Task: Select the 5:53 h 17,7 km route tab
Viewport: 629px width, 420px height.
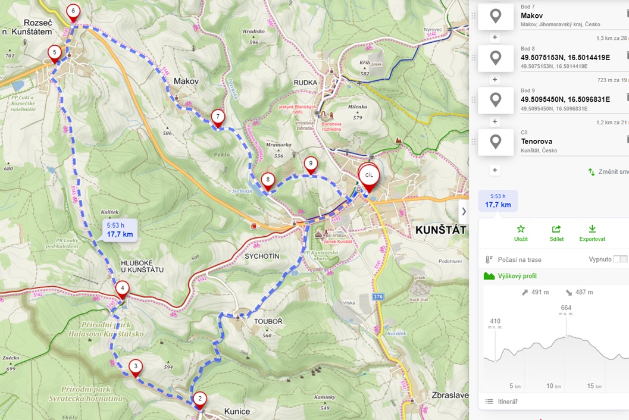Action: click(498, 201)
